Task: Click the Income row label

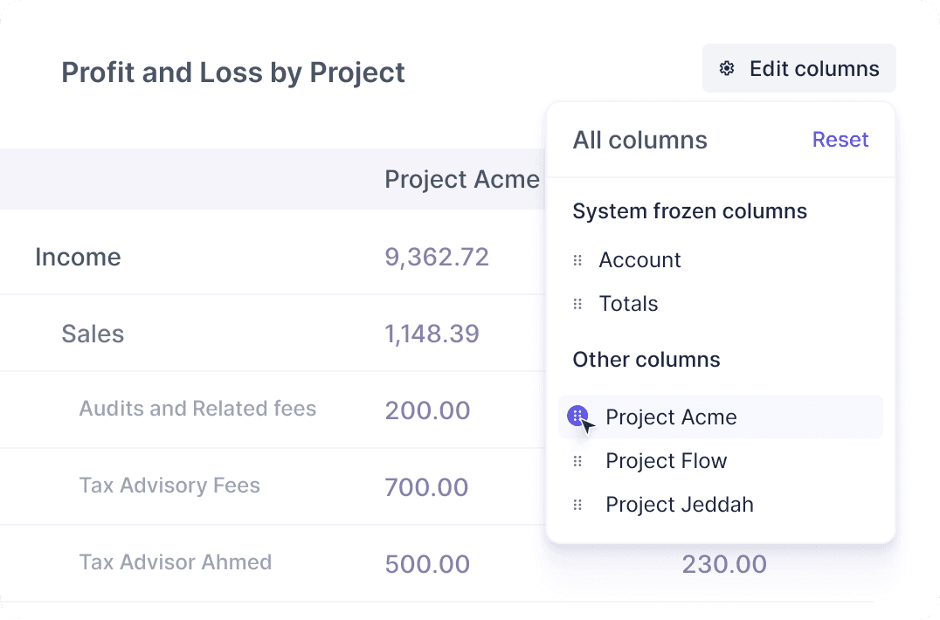Action: (x=78, y=257)
